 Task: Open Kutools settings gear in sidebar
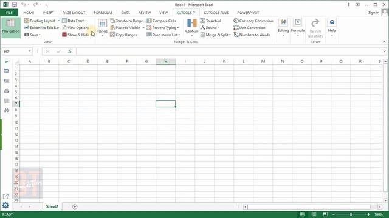(5, 205)
